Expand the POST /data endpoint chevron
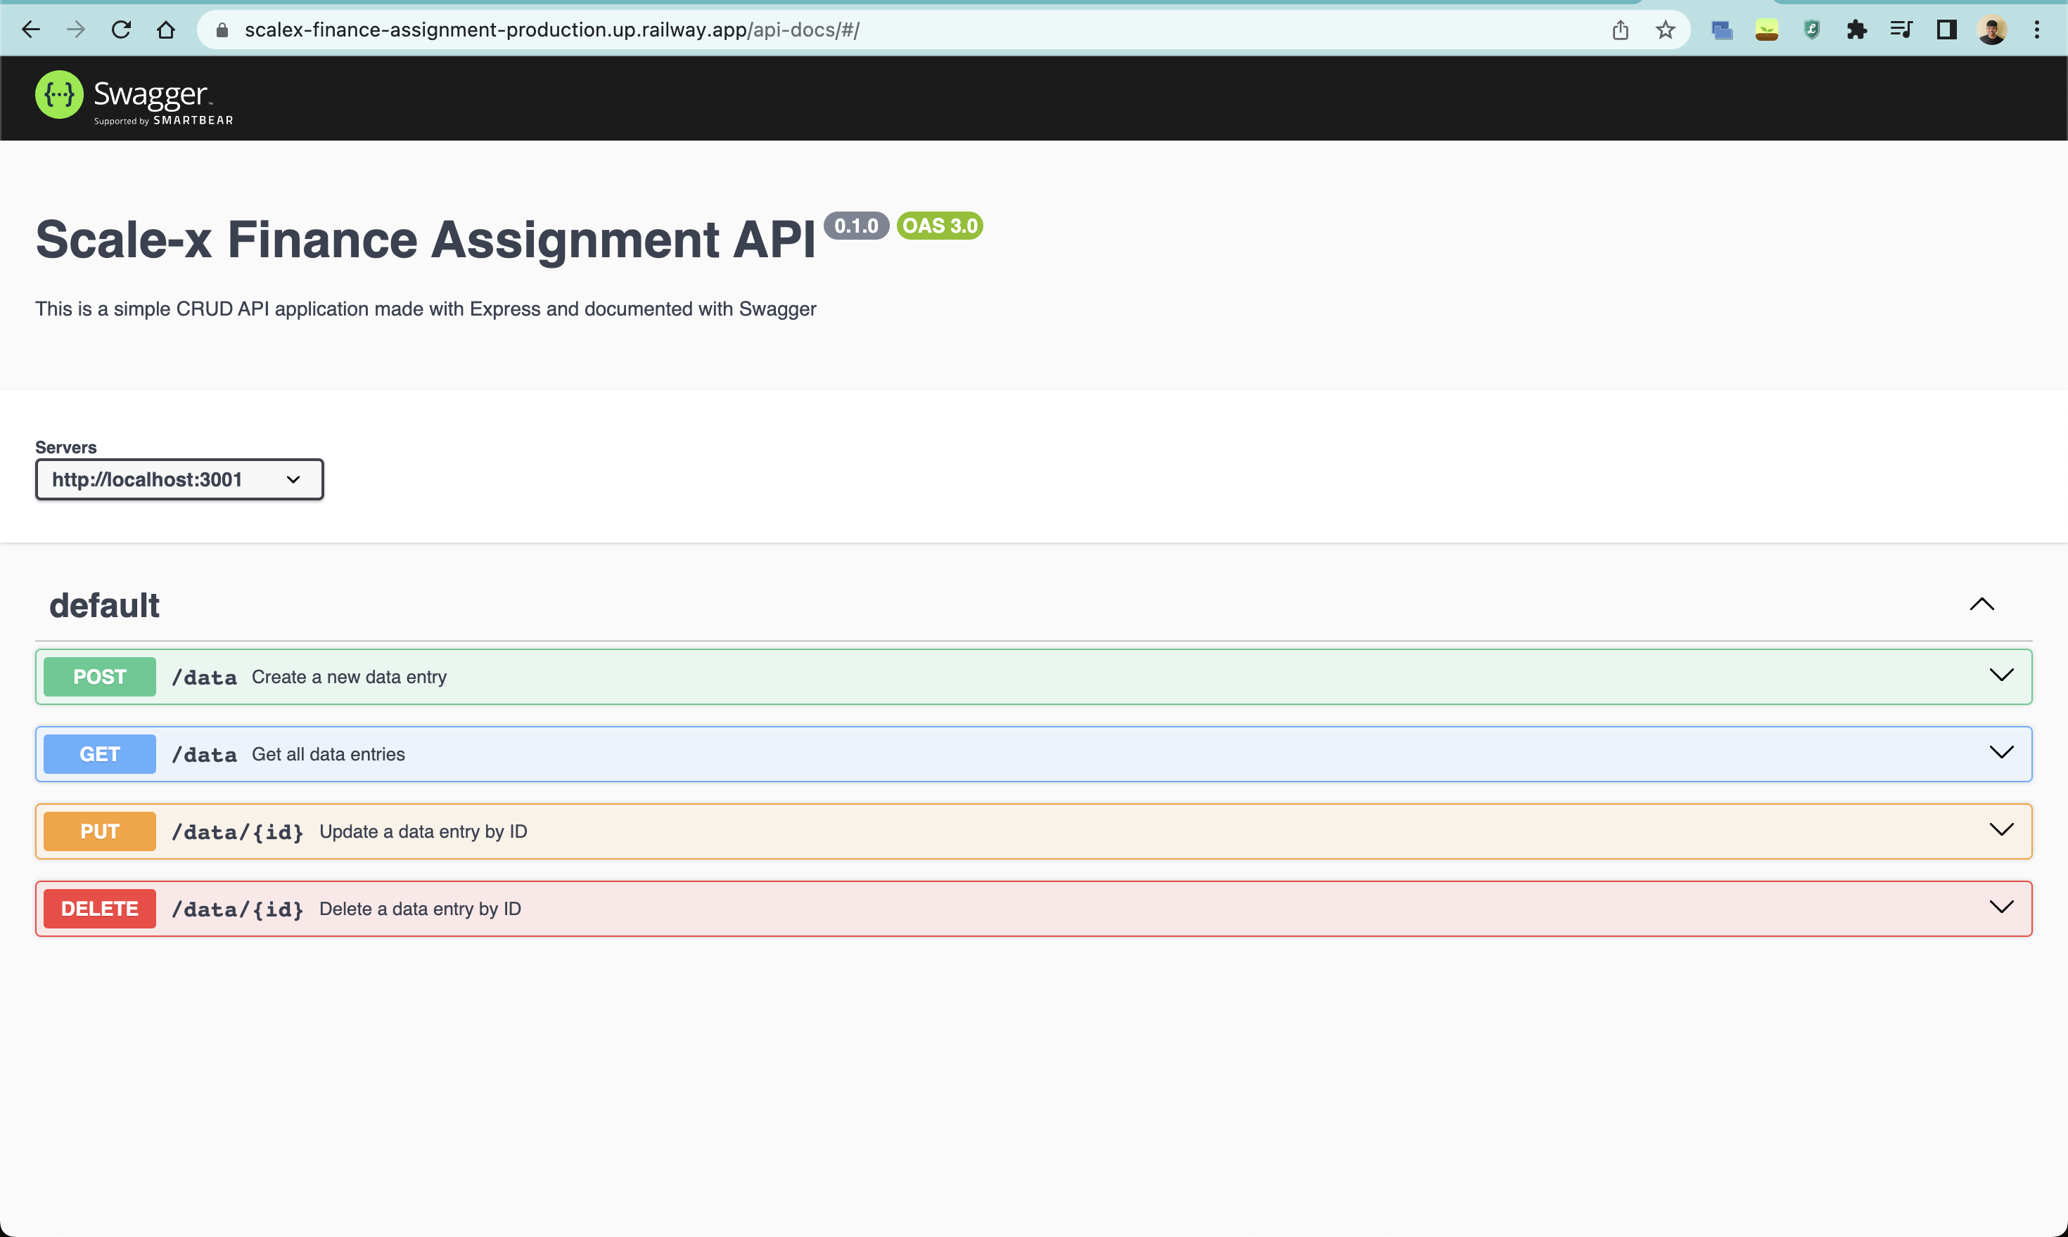Screen dimensions: 2068x1237 point(2000,675)
